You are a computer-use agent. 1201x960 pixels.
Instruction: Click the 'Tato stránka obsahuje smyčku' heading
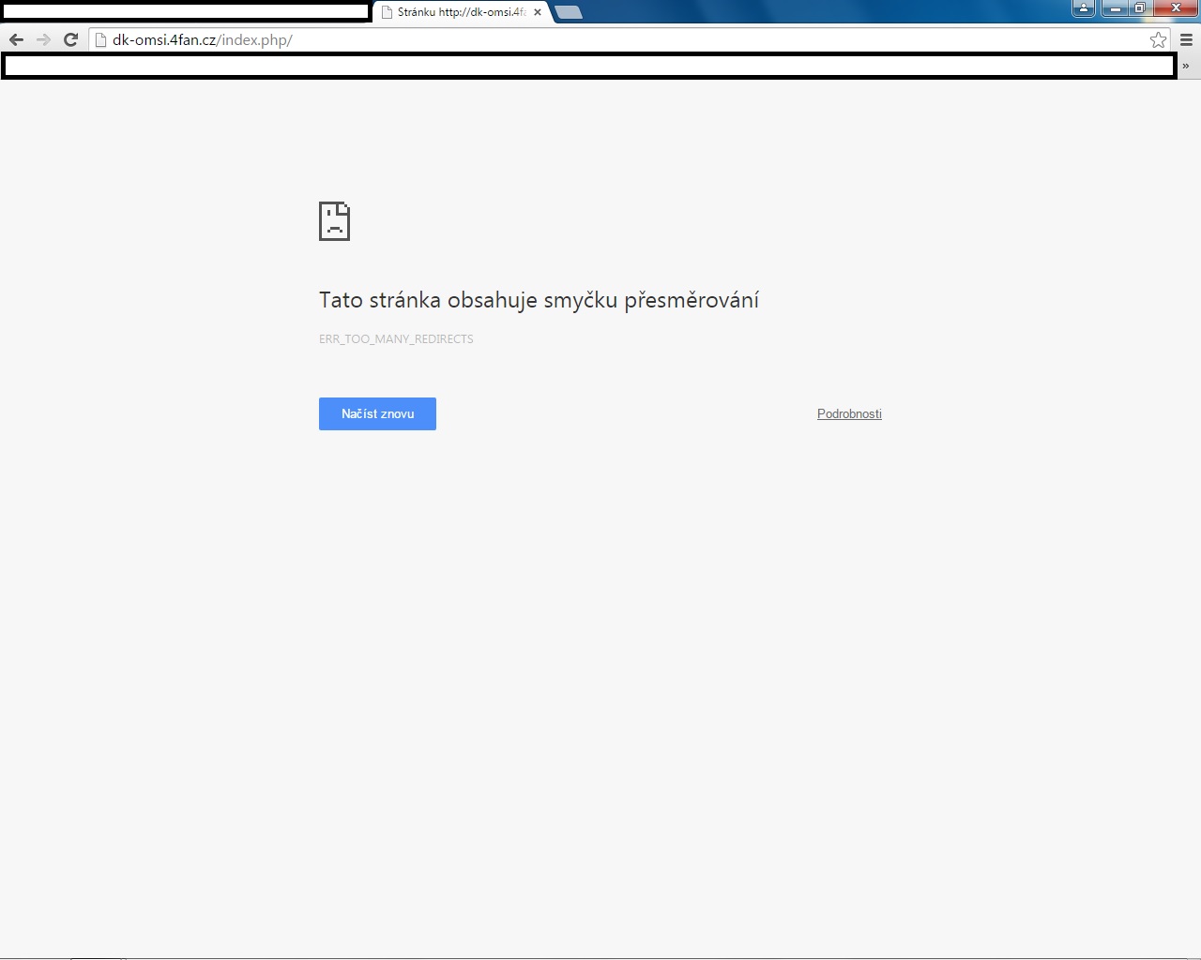pos(539,300)
